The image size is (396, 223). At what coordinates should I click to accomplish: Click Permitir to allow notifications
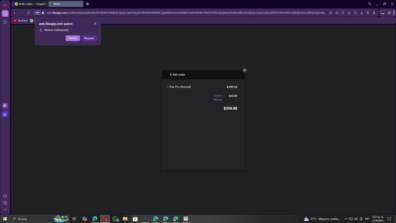73,38
